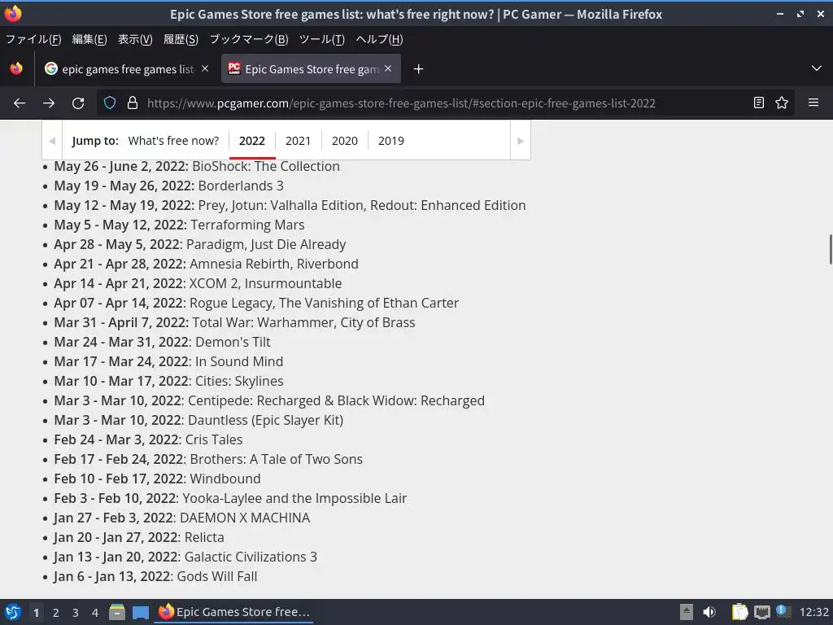Open a new tab with plus button
Screen dimensions: 833x625
(419, 69)
